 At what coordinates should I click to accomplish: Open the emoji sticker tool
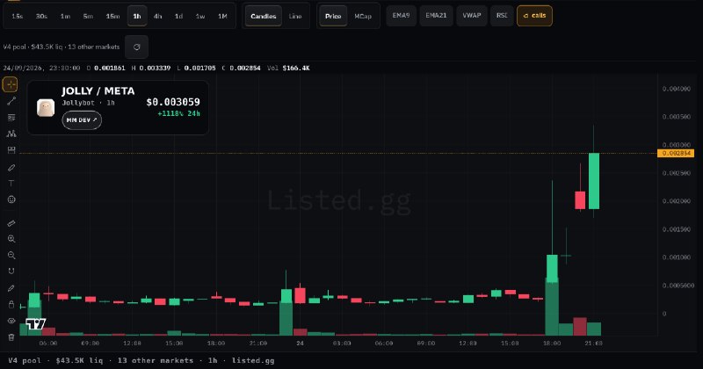(x=11, y=199)
